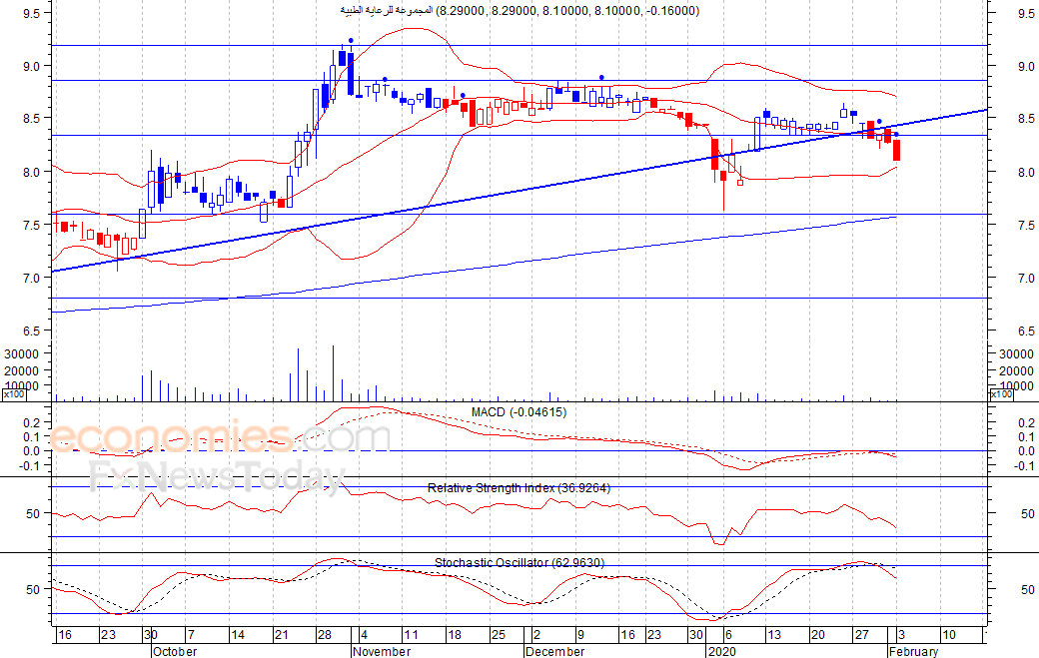
Task: Select the MACD (-0.04615) indicator label
Action: [519, 412]
